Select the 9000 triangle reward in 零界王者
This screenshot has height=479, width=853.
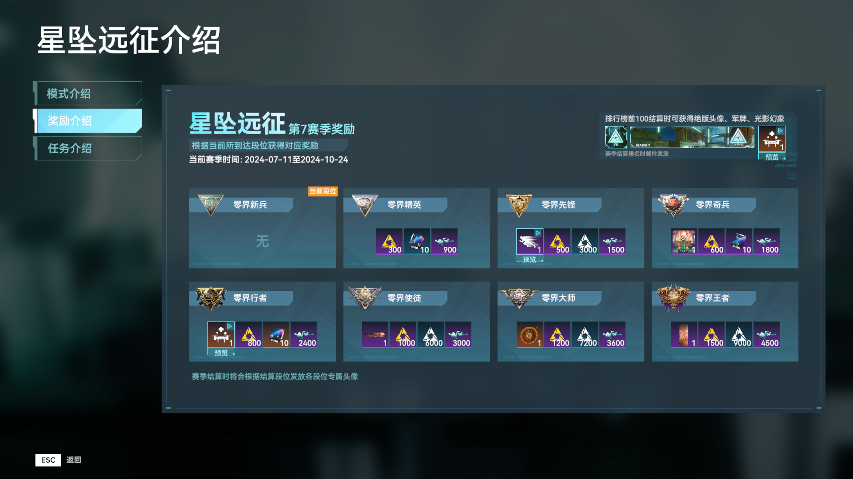pyautogui.click(x=739, y=334)
